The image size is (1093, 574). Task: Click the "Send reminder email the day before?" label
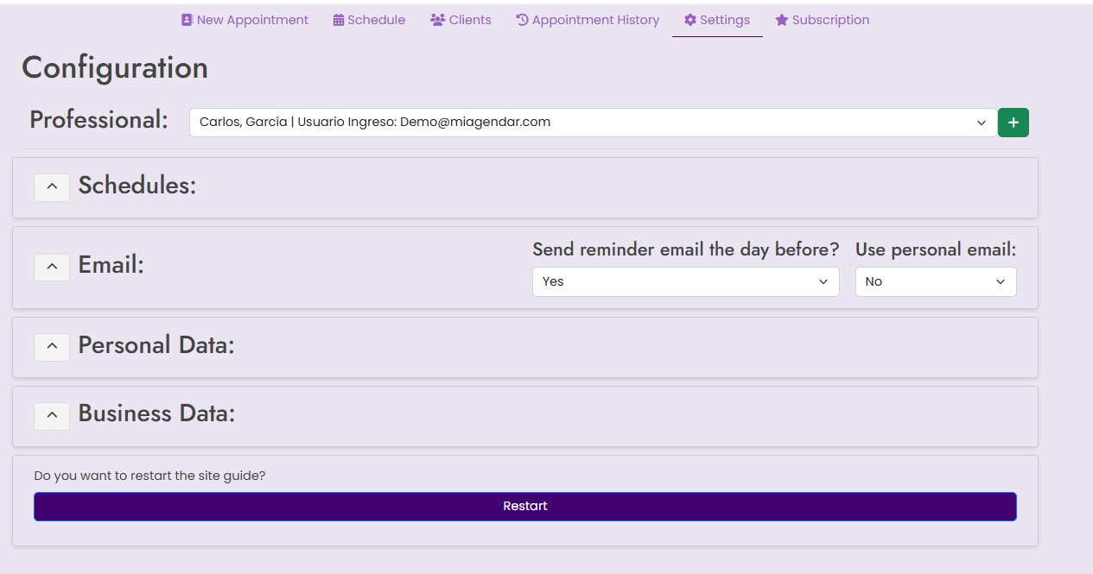686,249
